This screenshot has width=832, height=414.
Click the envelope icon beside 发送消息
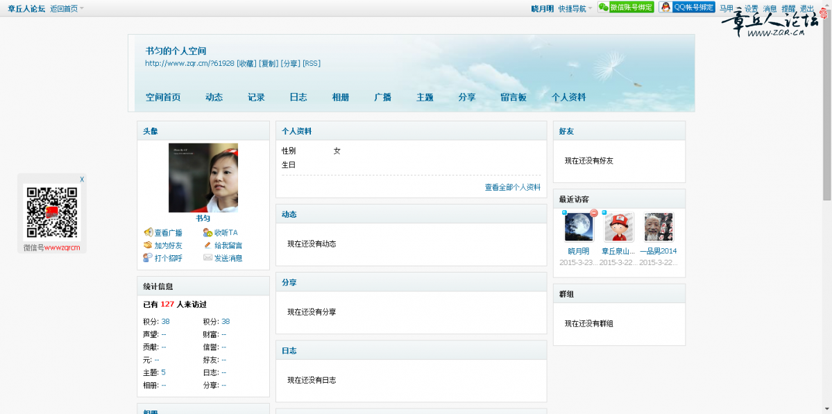click(207, 258)
